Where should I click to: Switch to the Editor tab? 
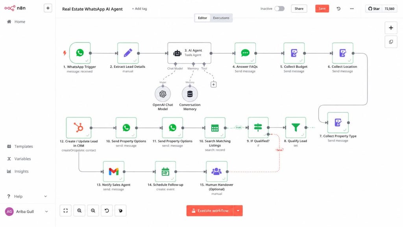point(202,18)
